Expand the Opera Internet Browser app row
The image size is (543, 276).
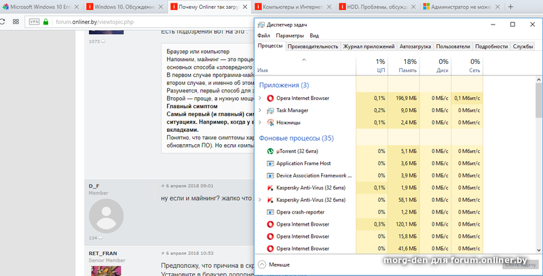click(260, 99)
